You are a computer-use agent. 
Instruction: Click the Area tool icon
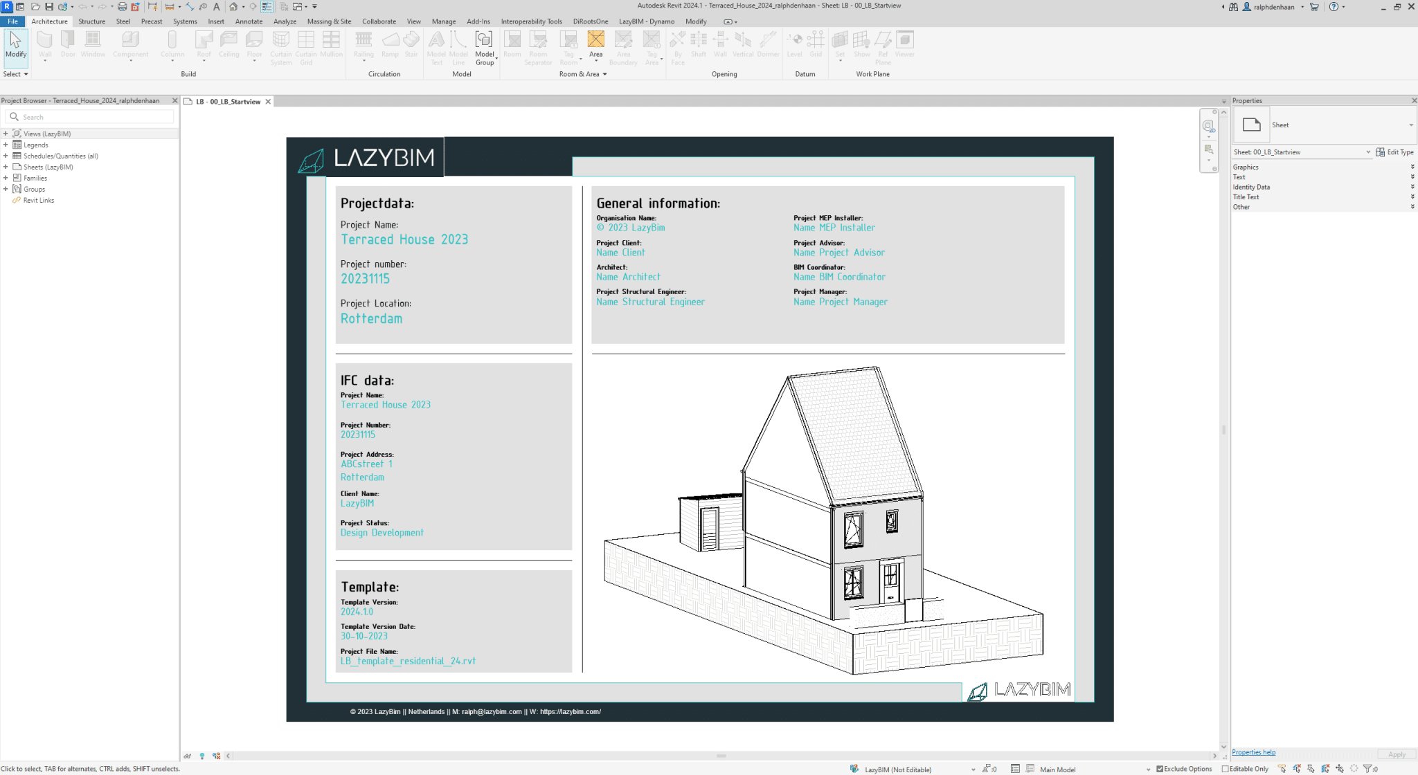[x=595, y=40]
